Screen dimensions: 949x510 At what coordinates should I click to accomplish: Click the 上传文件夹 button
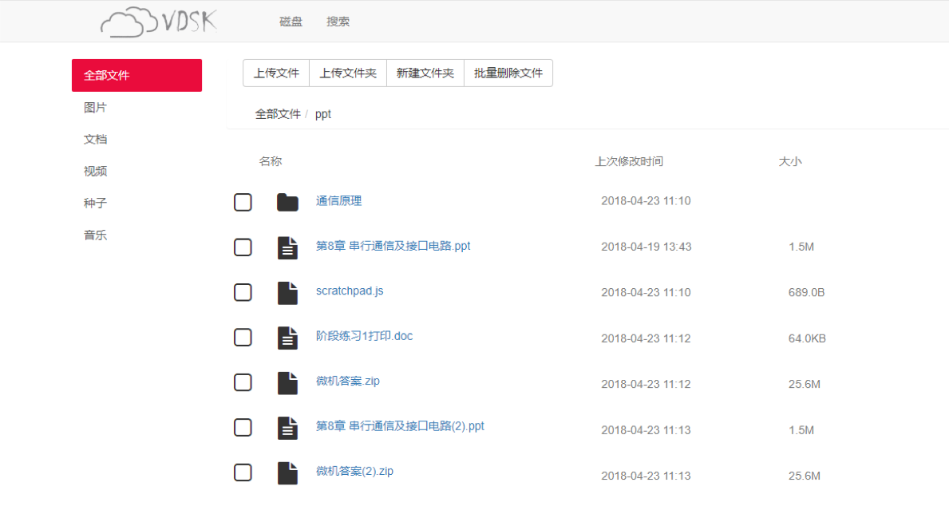point(348,73)
